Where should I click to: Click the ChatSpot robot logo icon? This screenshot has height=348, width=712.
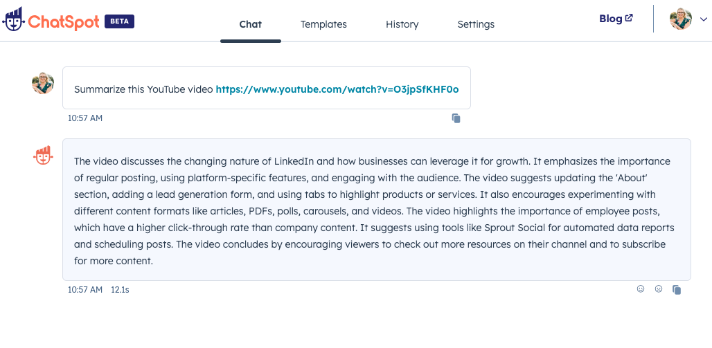pos(14,19)
